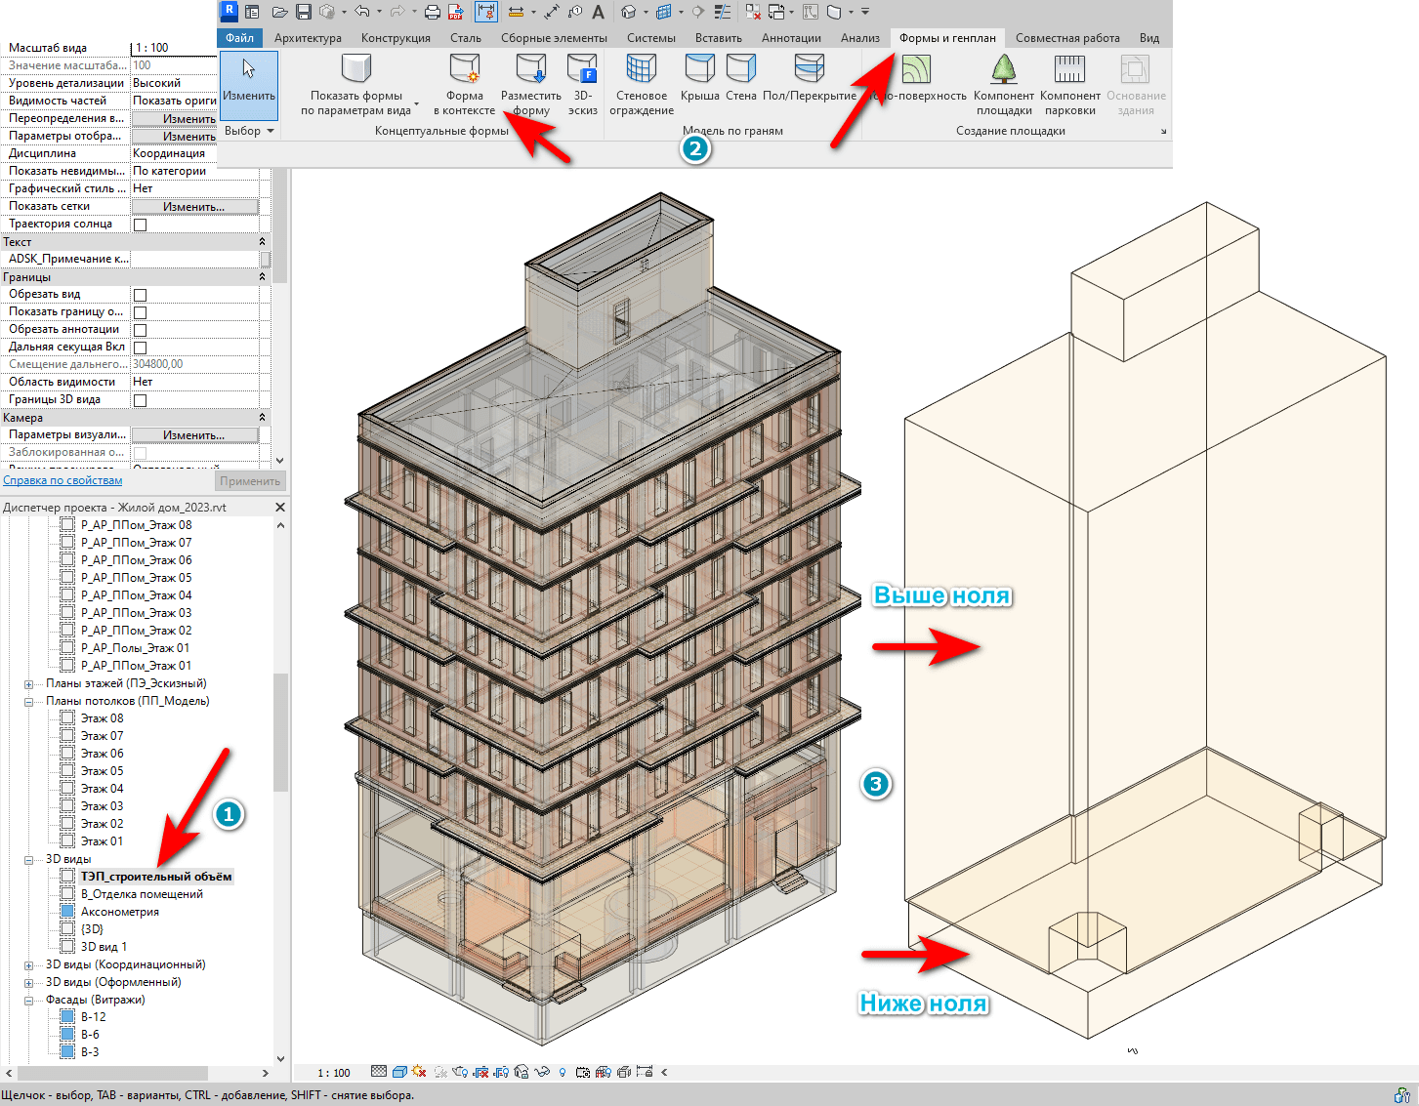Collapse the 3D виды tree node

[29, 860]
